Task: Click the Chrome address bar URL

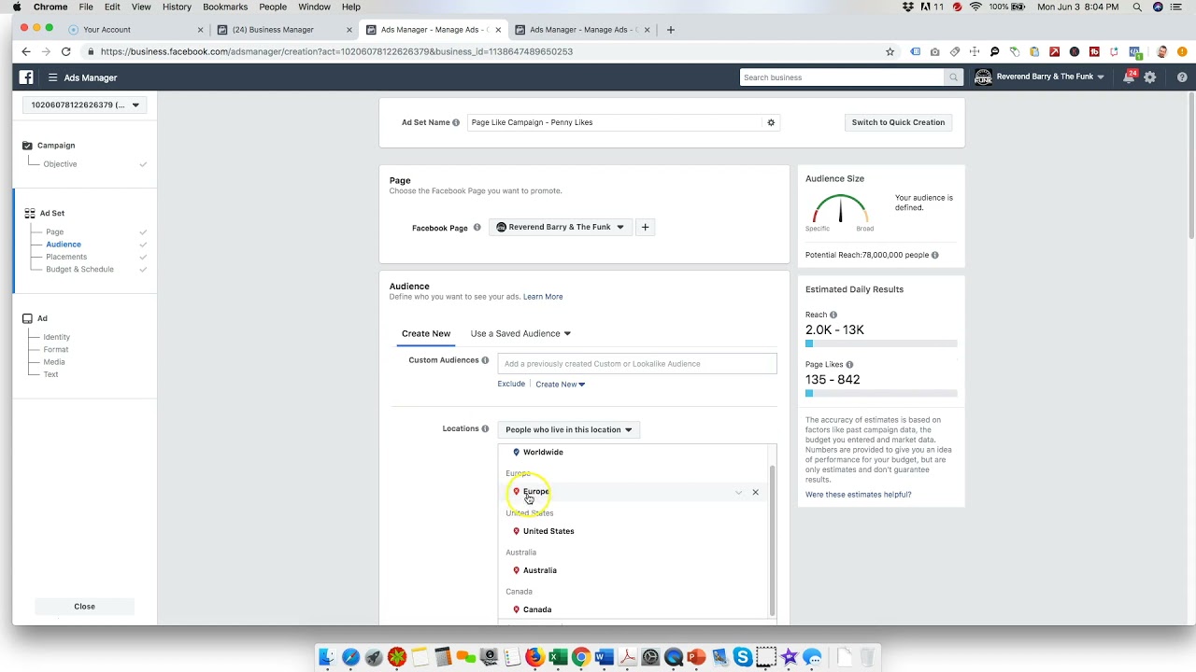Action: 336,51
